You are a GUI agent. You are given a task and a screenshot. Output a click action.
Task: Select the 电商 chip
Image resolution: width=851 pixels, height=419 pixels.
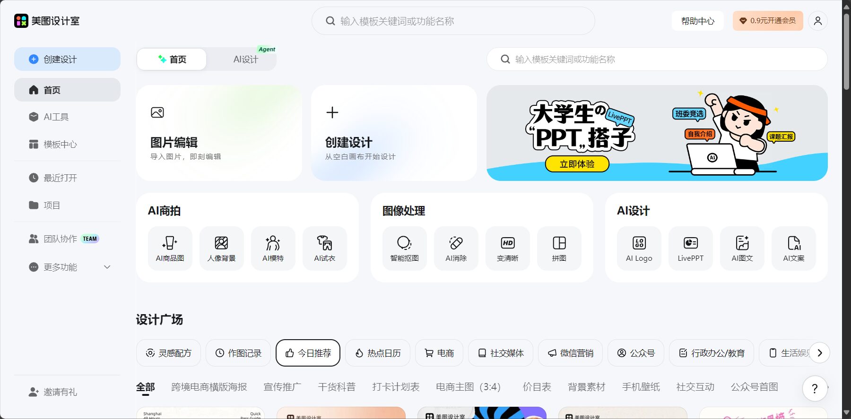[439, 353]
